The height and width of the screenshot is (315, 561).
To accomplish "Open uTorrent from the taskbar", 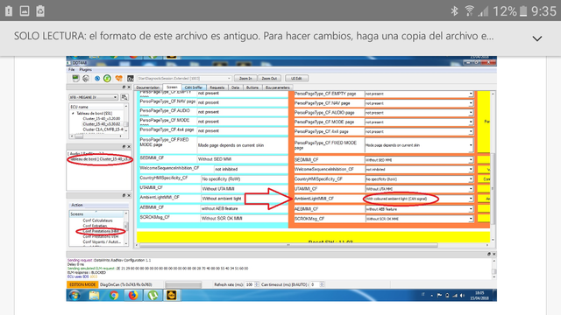I will coord(153,296).
